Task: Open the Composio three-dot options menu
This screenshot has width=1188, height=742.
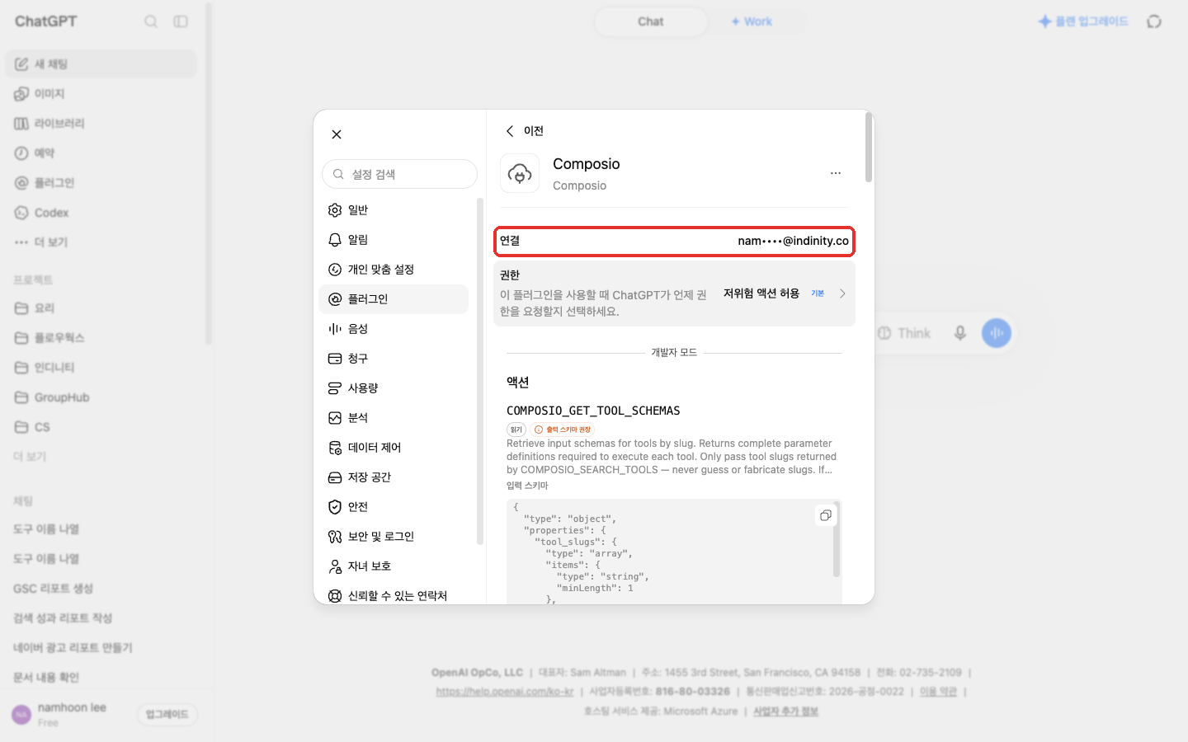Action: tap(836, 173)
